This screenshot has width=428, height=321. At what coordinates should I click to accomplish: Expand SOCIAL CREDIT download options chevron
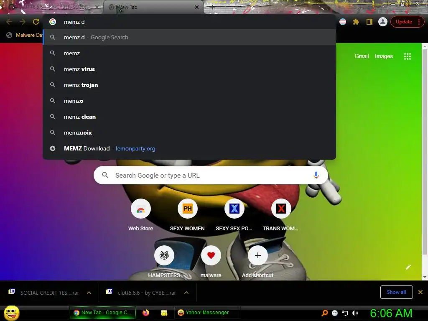[89, 293]
